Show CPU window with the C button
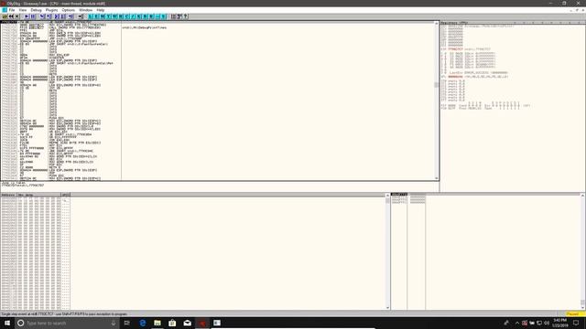Image resolution: width=586 pixels, height=329 pixels. pos(126,16)
